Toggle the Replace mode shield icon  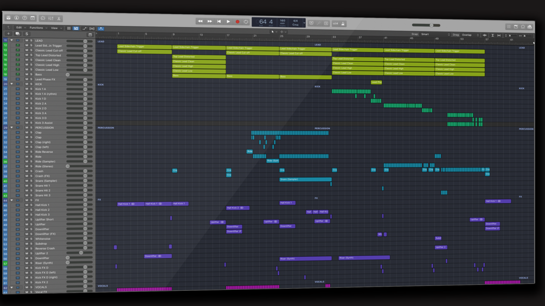click(311, 23)
